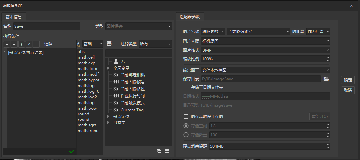This screenshot has height=160, width=360.
Task: Enable the 存储至日期文件夹 checkbox
Action: (186, 87)
